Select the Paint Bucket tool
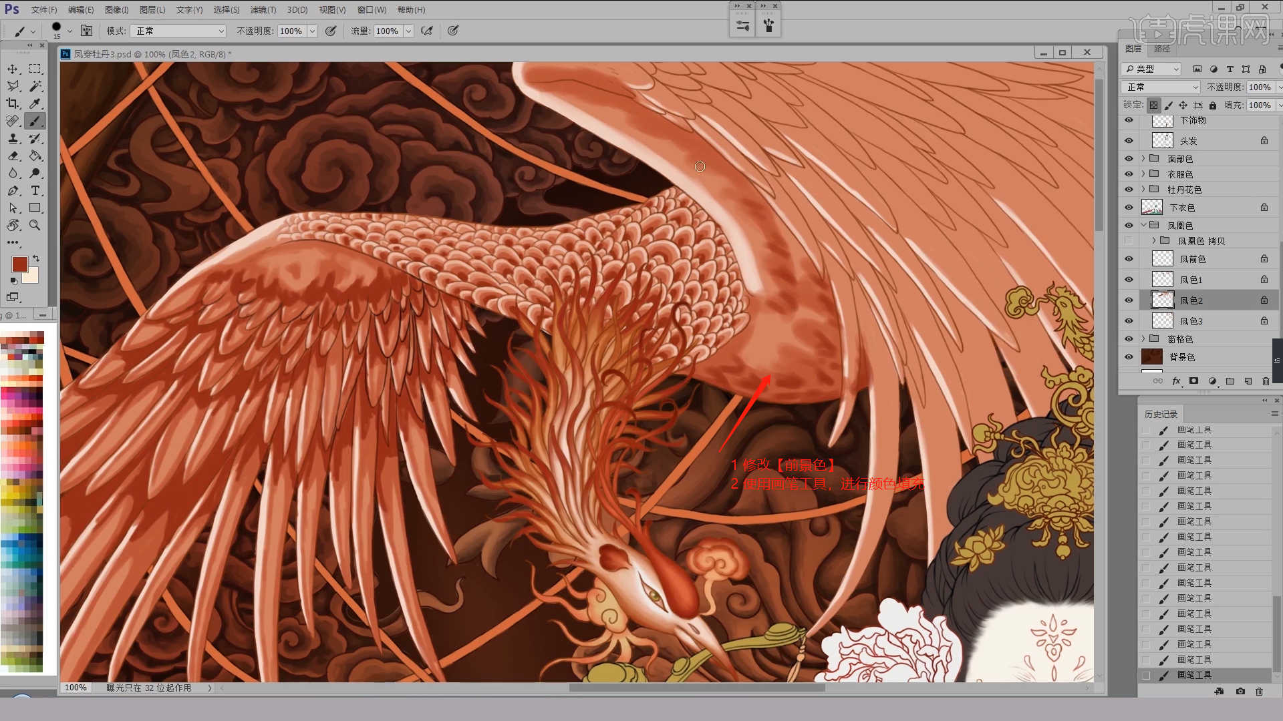1283x721 pixels. point(35,156)
